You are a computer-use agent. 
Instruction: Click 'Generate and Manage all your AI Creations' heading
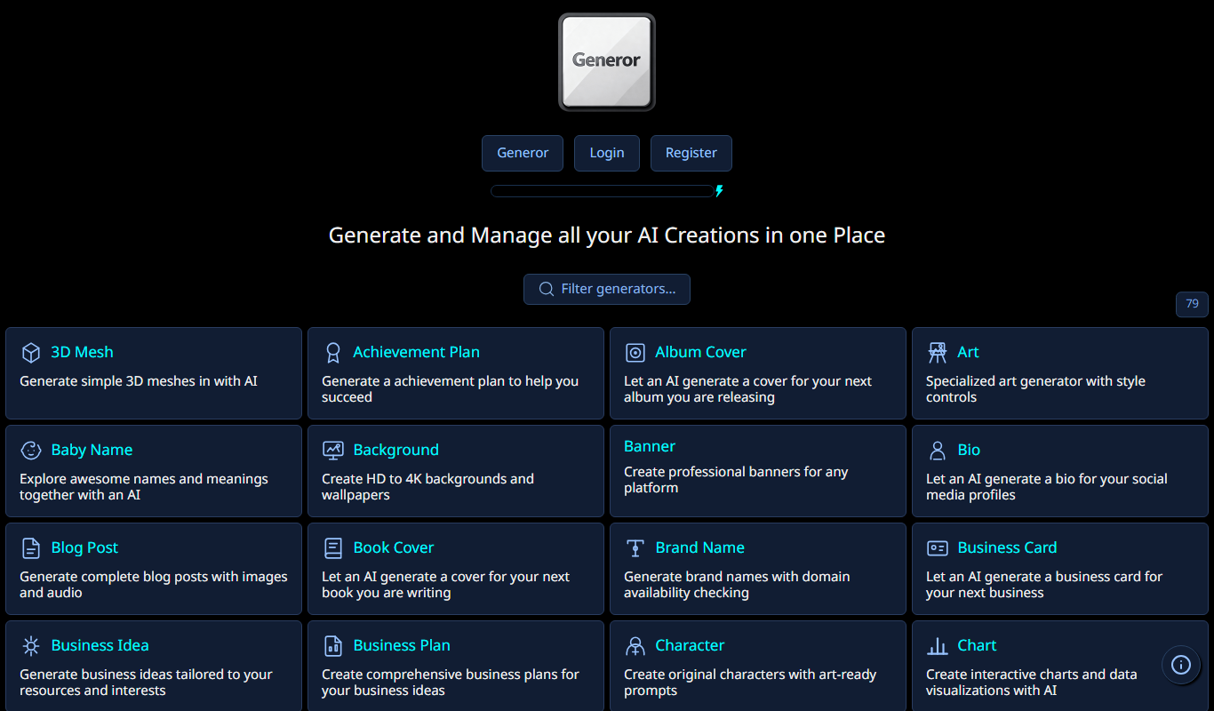(x=607, y=236)
